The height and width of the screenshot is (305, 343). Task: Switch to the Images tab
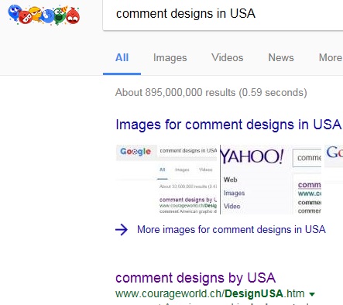coord(170,57)
